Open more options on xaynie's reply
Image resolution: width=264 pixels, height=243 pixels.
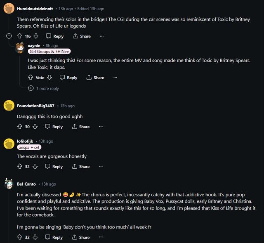point(115,78)
